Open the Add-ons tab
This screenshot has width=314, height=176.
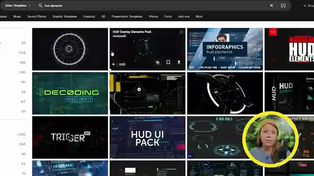pyautogui.click(x=184, y=17)
